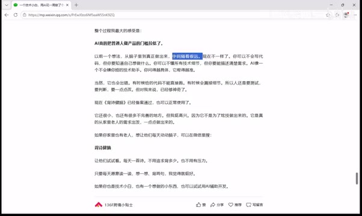Like the article with thumbs-up
Image resolution: width=362 pixels, height=216 pixels.
coord(201,205)
